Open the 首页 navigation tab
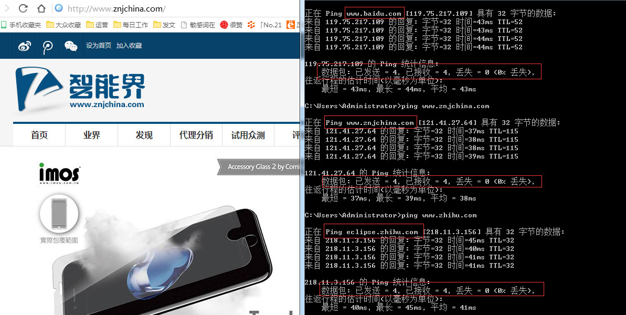Viewport: 626px width, 315px height. pos(39,135)
